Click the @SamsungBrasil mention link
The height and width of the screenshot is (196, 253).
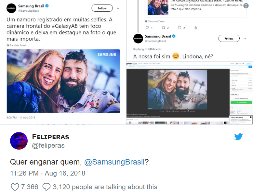coord(114,162)
